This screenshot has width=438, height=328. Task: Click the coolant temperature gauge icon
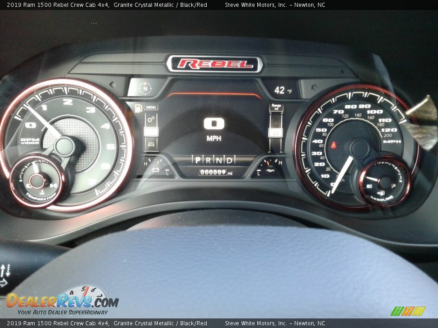click(x=42, y=194)
